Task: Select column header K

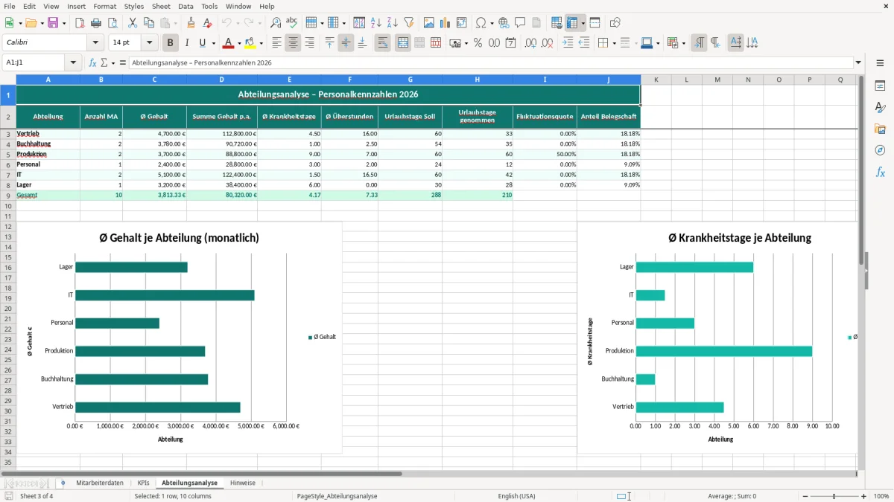Action: [x=656, y=80]
